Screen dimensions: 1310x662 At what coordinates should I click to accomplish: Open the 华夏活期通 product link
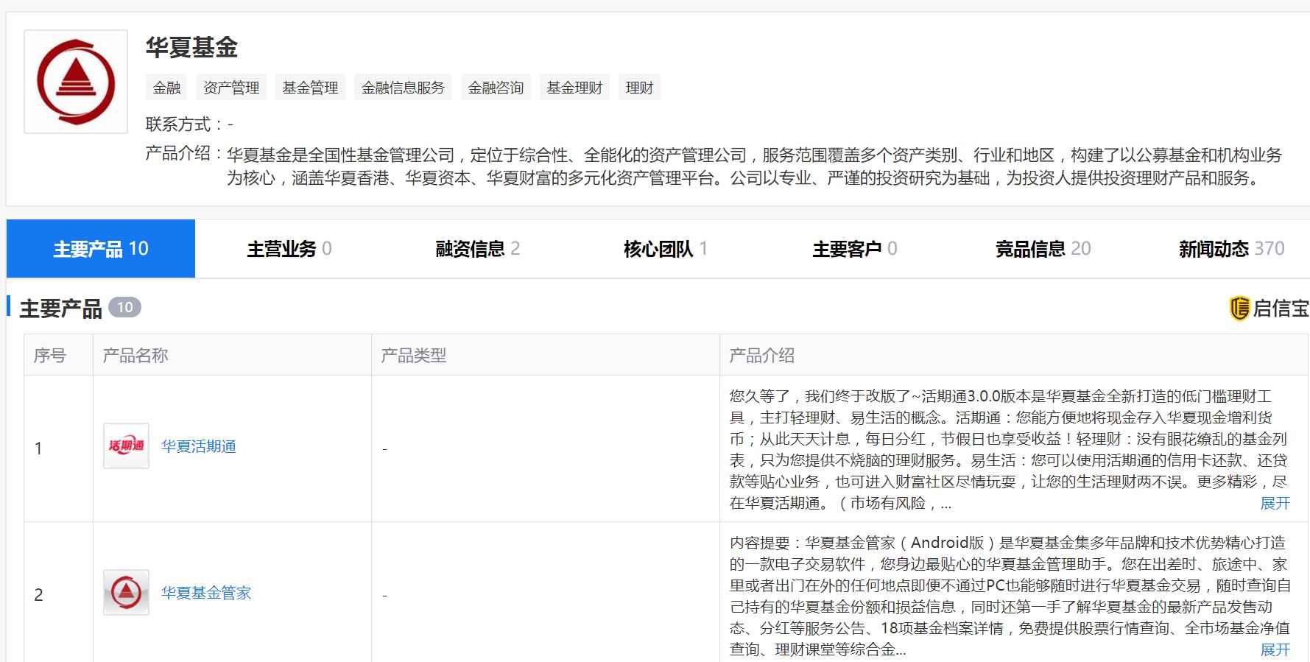[x=199, y=446]
